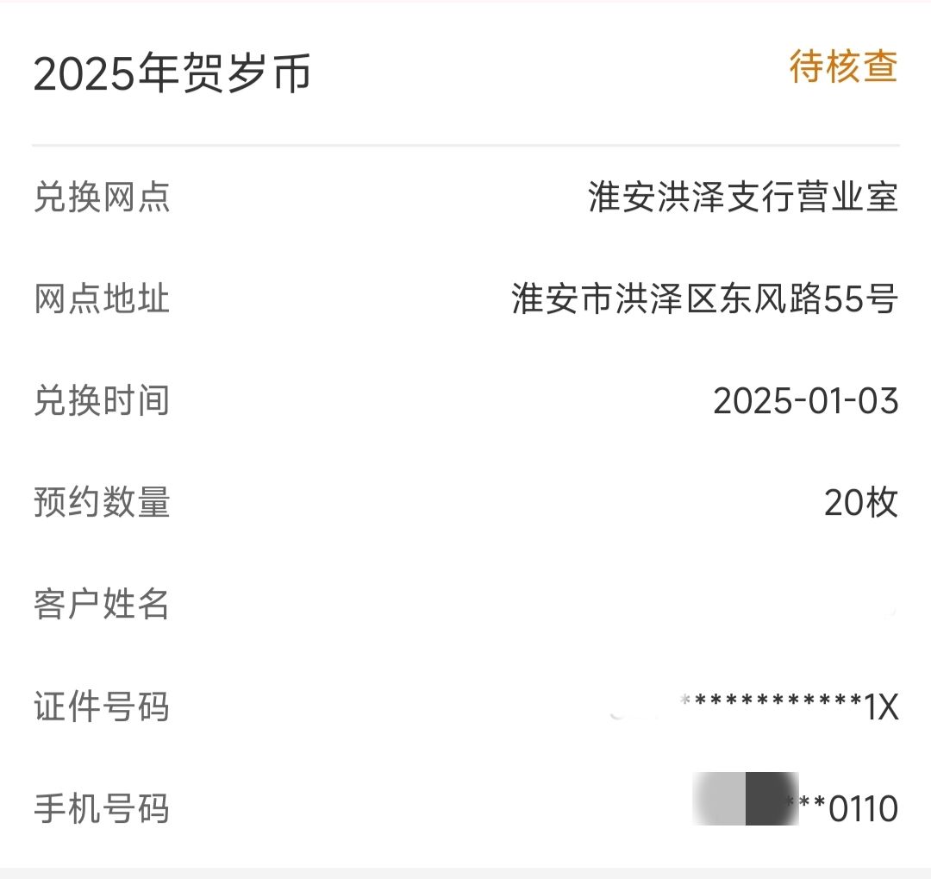Tap the date 2025-01-03
931x879 pixels.
806,401
